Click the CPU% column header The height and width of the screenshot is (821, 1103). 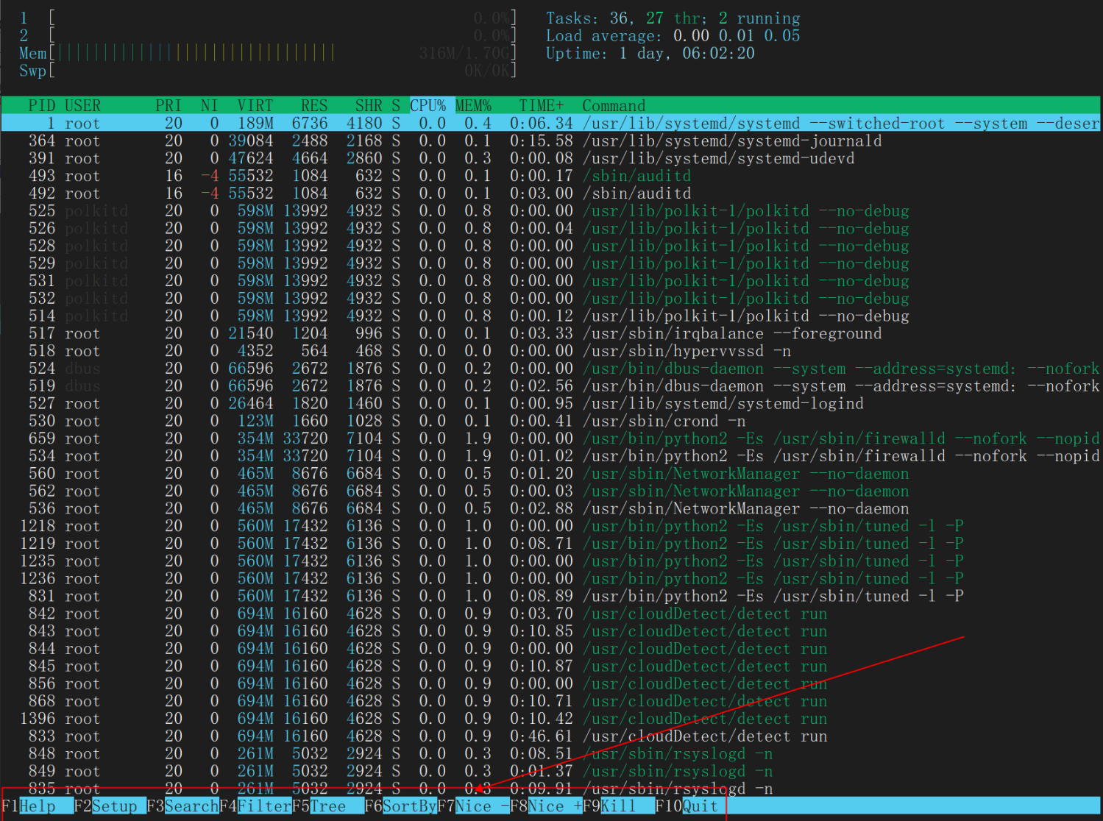(428, 106)
